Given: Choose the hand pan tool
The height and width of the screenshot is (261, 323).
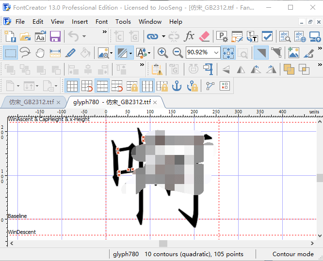Looking at the screenshot, I should pyautogui.click(x=40, y=53).
